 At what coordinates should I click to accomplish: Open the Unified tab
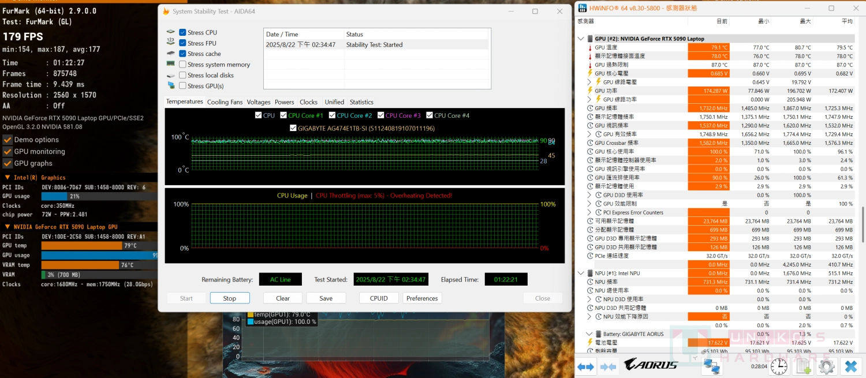click(x=334, y=102)
